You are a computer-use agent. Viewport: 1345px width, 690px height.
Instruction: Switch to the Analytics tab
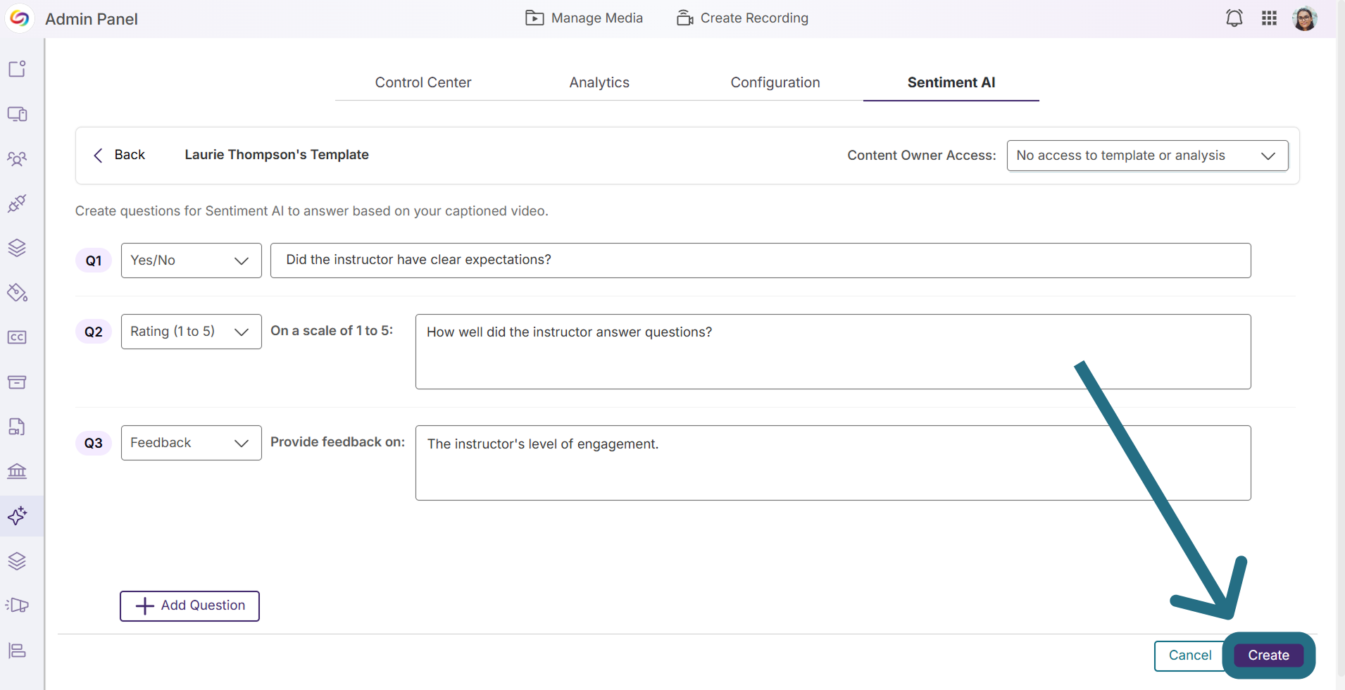point(599,82)
